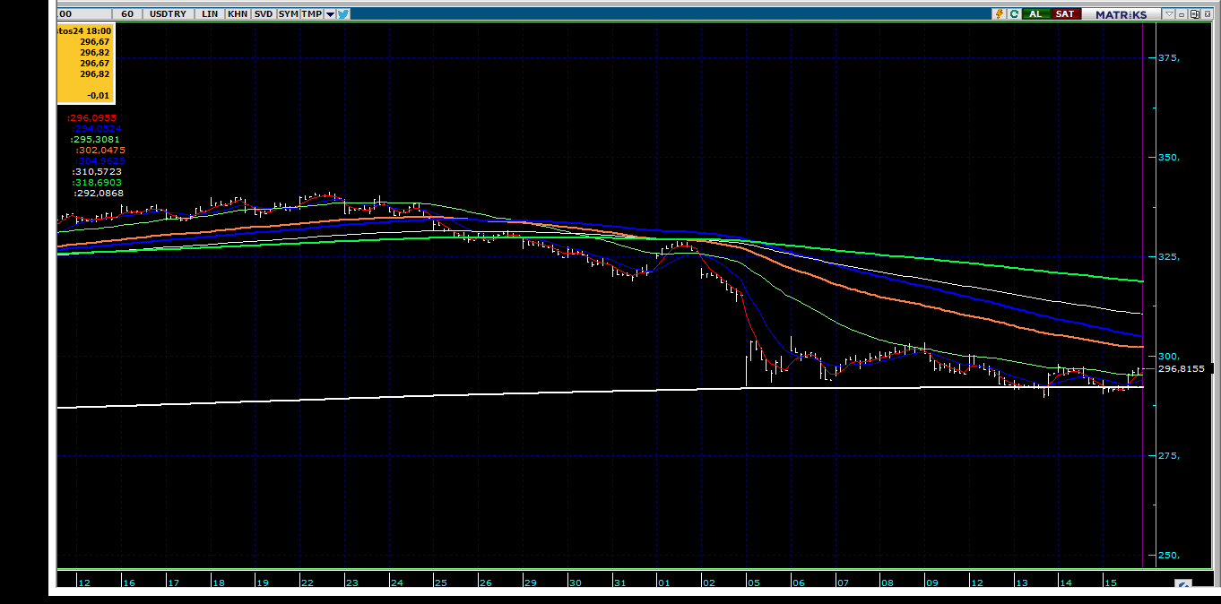Screen dimensions: 1221x604
Task: Select light green value 295,3081
Action: pyautogui.click(x=95, y=139)
